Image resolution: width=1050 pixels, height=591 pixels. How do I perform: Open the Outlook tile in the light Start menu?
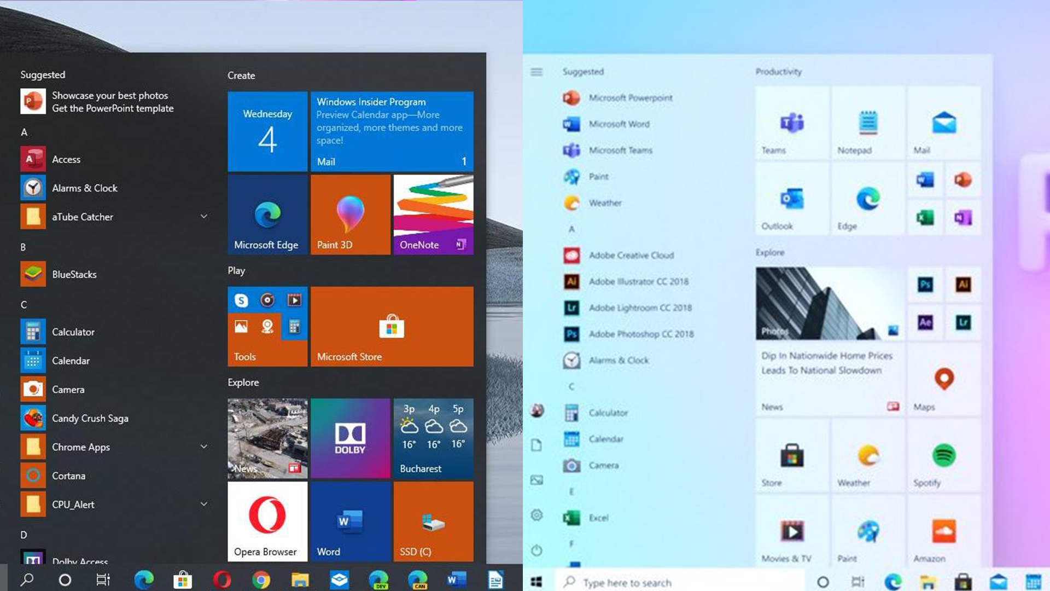coord(792,199)
